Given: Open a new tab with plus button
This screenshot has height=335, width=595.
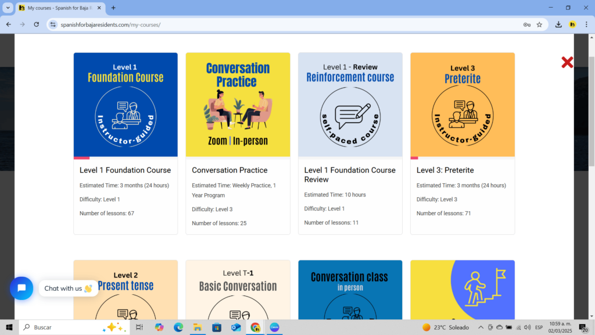Looking at the screenshot, I should 113,8.
